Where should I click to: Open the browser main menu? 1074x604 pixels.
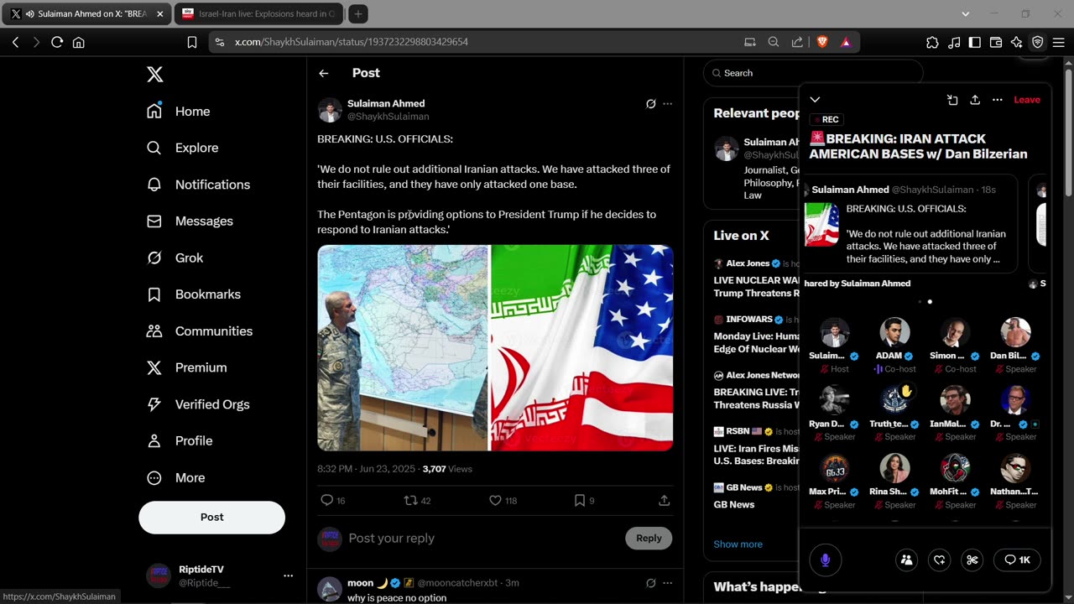[x=1058, y=42]
